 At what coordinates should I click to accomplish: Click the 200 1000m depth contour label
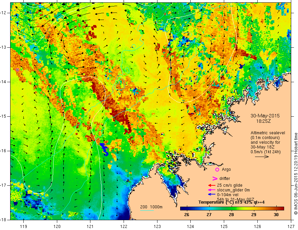click(x=151, y=207)
